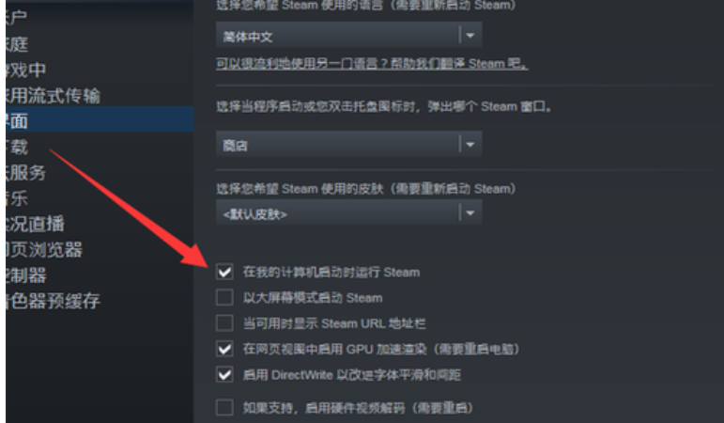
Task: Open the 简体中文 language dropdown
Action: pos(349,35)
